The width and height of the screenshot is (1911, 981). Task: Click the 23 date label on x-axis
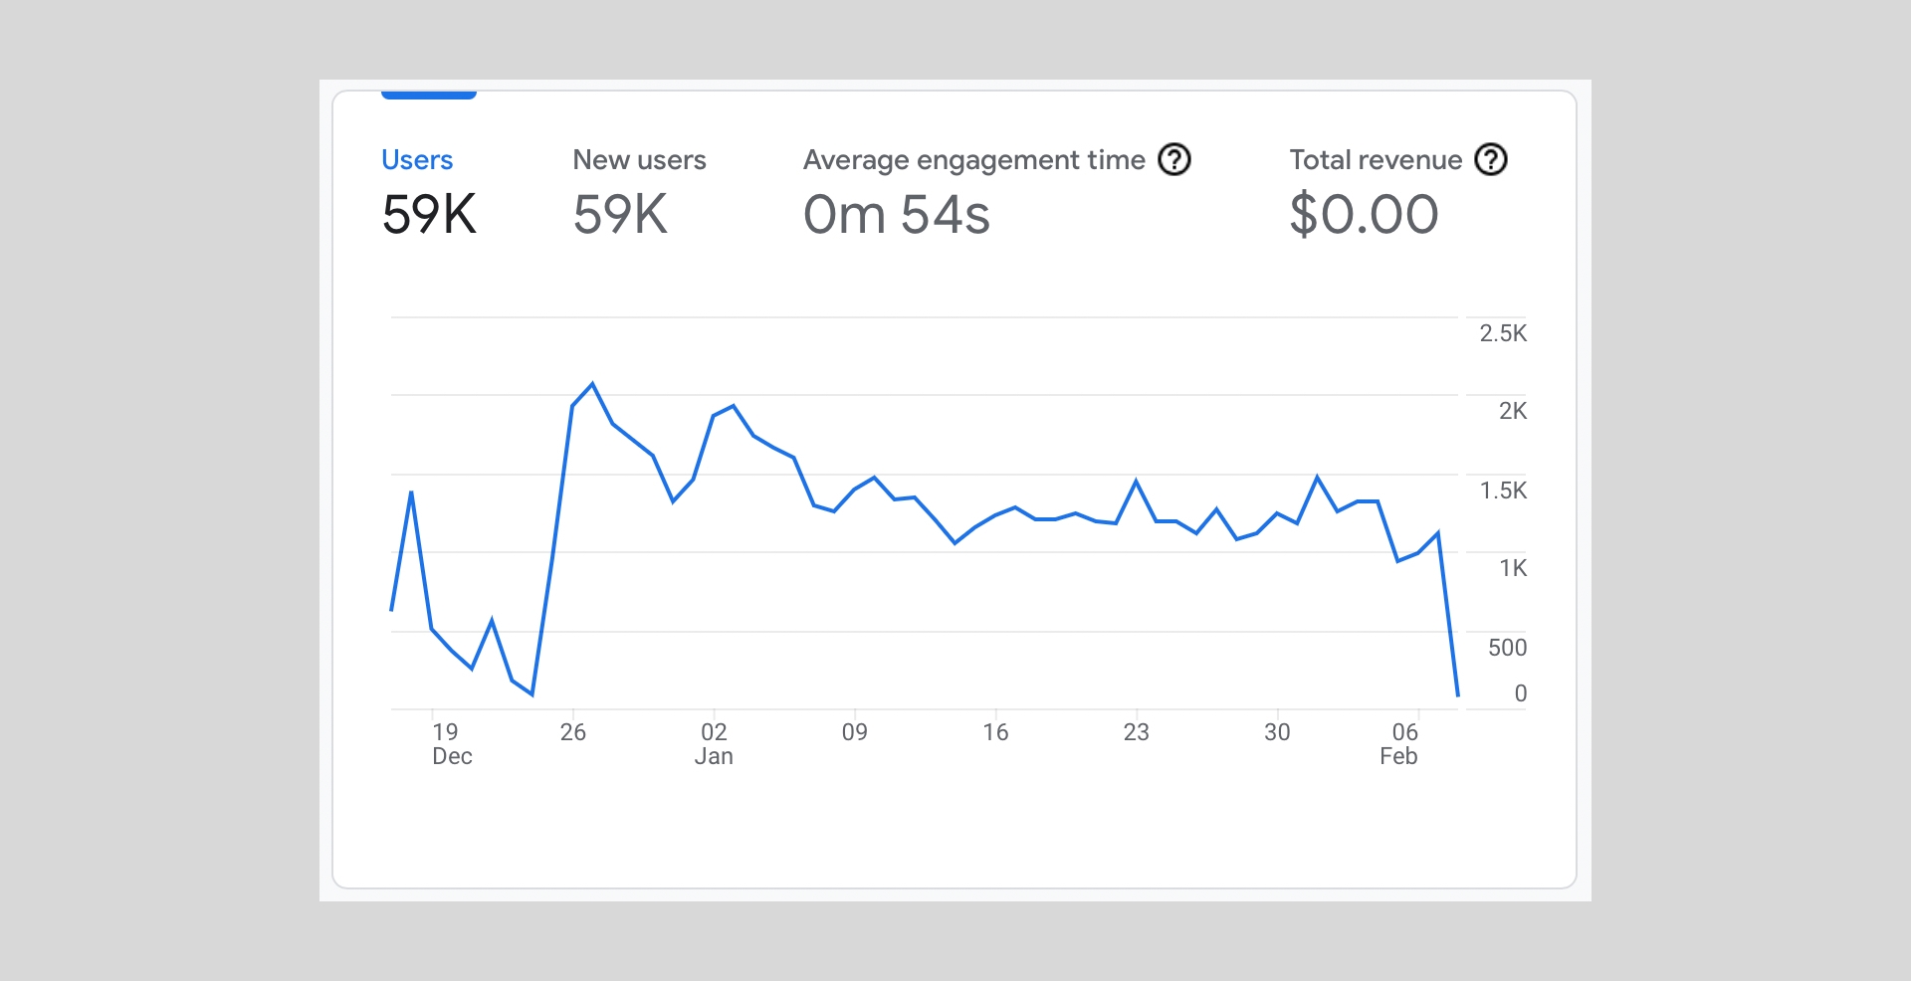(1136, 733)
